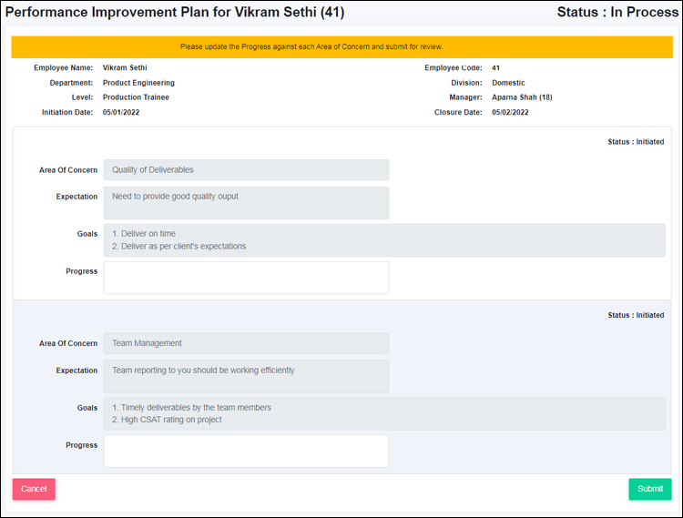The width and height of the screenshot is (683, 518).
Task: Click the 'Product Engineering' department value
Action: tap(138, 83)
